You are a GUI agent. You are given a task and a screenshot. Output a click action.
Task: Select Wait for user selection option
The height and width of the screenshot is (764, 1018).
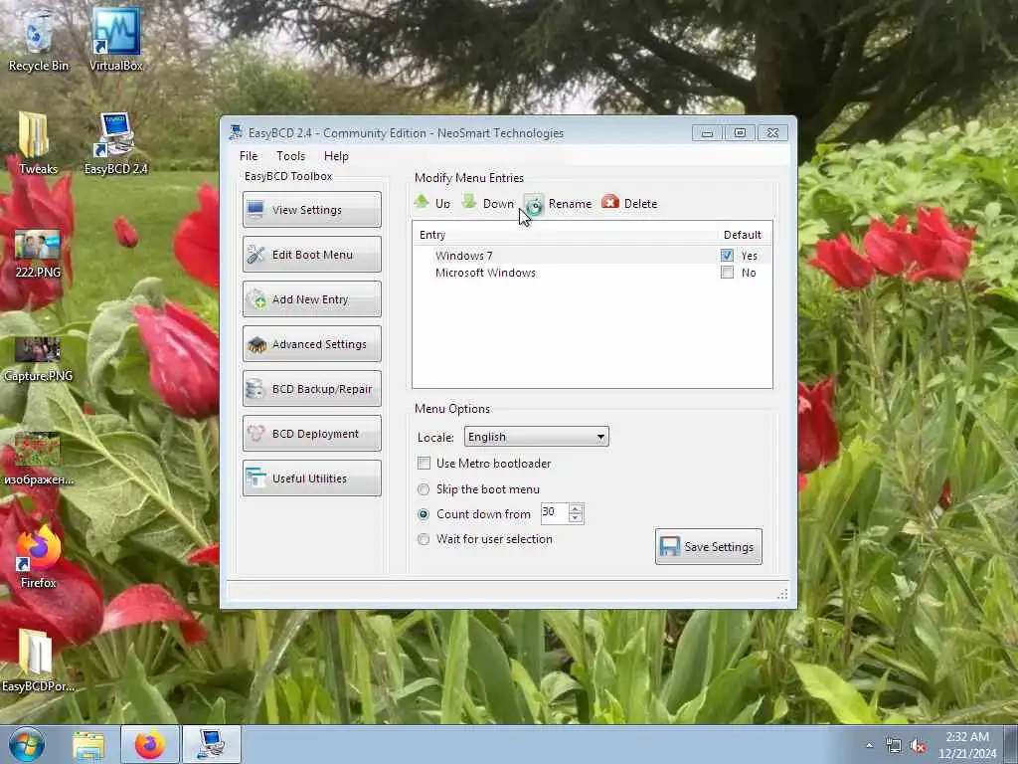[424, 539]
